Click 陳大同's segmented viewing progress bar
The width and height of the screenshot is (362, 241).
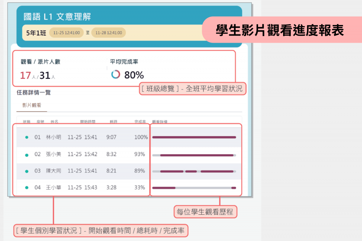194,171
